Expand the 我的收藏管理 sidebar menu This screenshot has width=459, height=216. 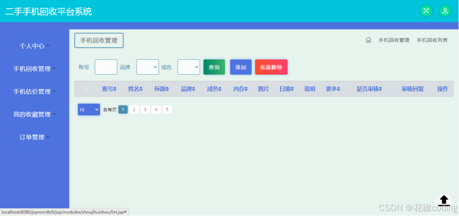pos(34,114)
